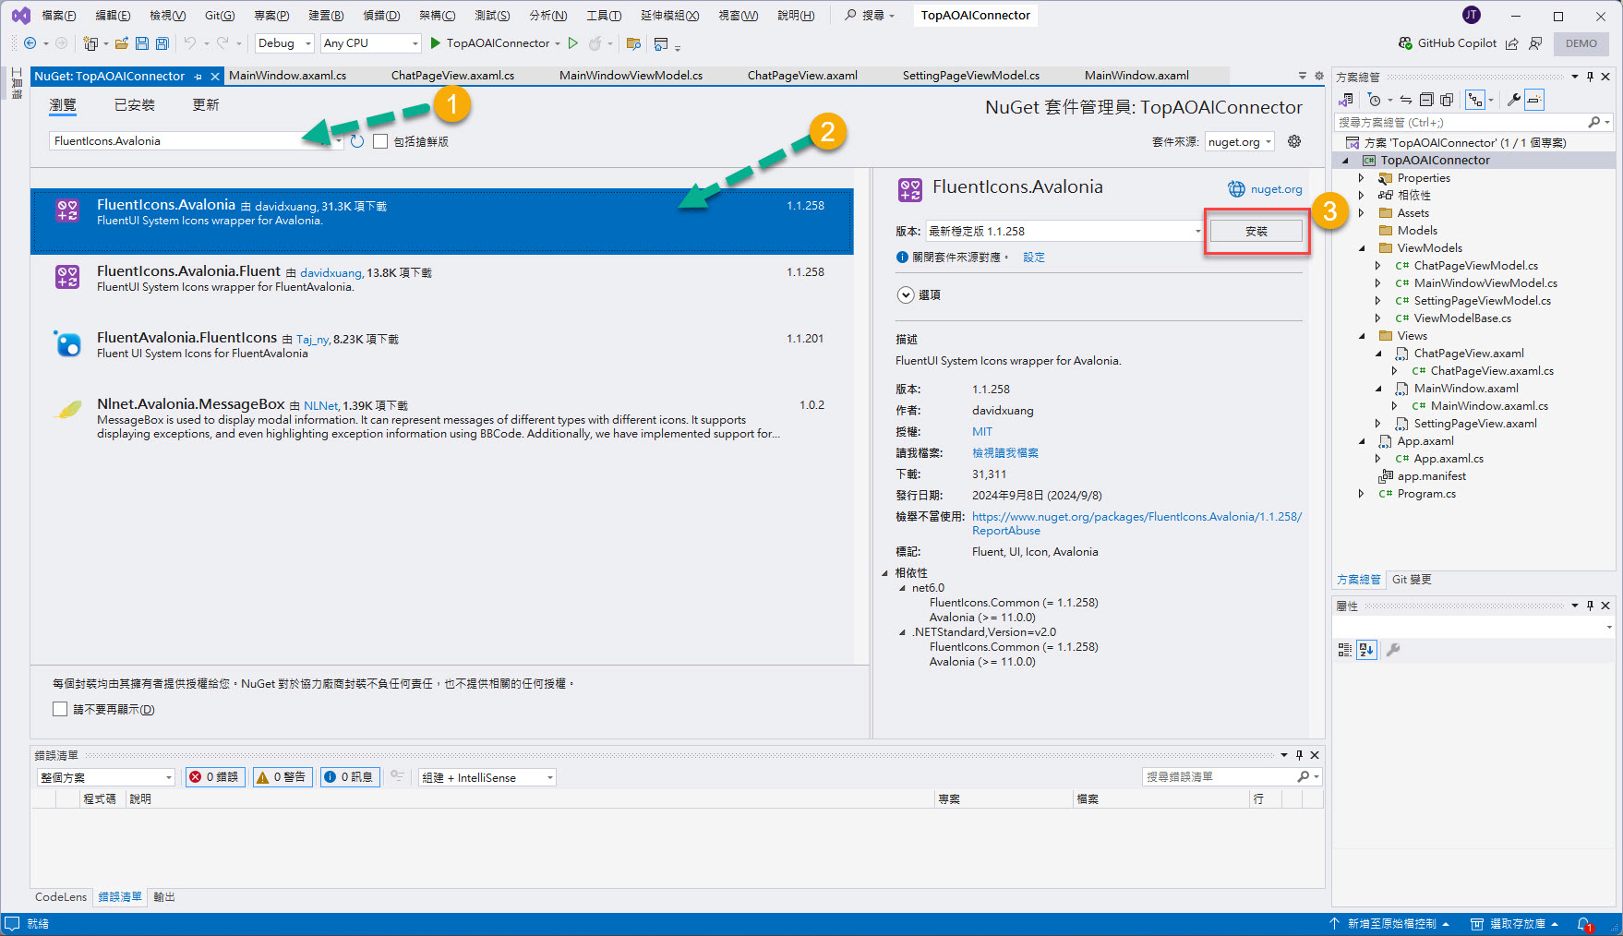Click Categorized icon in Properties panel
The width and height of the screenshot is (1623, 936).
click(x=1345, y=650)
